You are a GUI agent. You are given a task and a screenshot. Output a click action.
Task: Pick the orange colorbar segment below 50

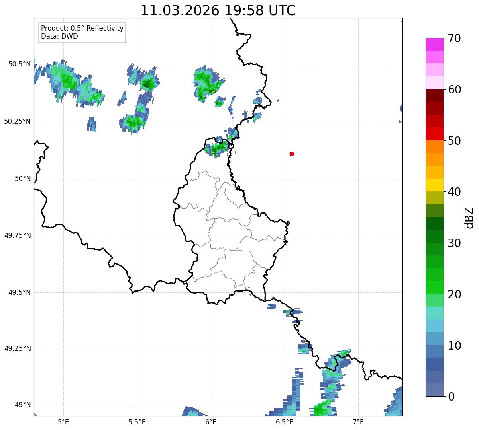434,147
